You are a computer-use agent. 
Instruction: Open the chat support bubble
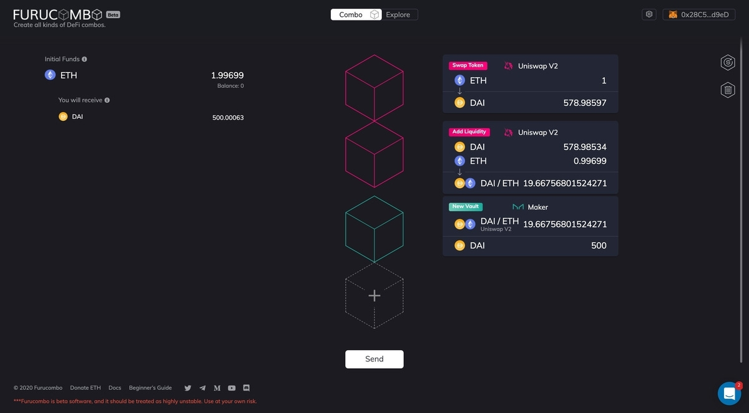[729, 393]
